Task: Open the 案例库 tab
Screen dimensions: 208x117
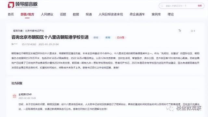Action: (x=156, y=14)
